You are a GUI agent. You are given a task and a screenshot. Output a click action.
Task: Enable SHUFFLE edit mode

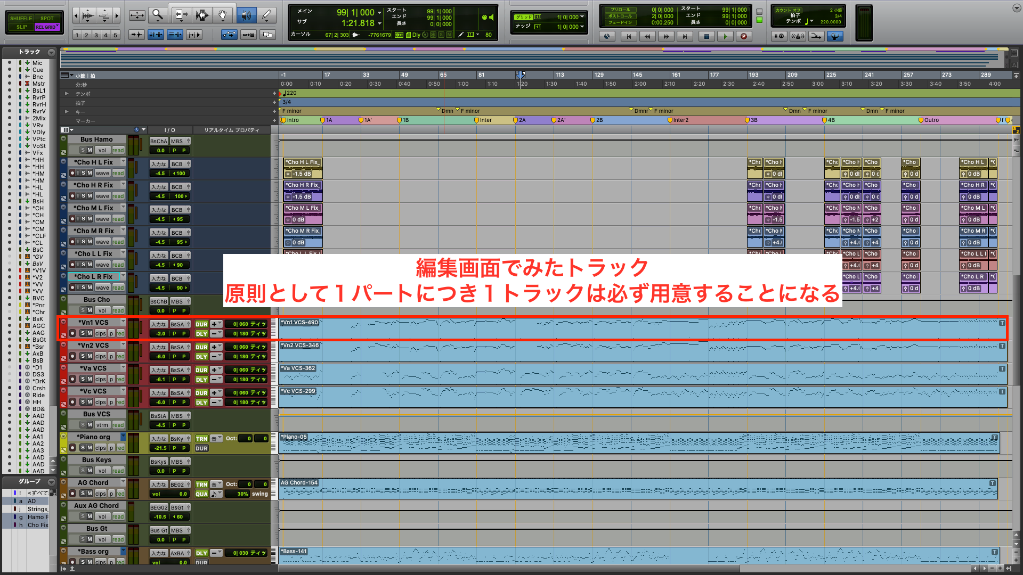[x=21, y=18]
